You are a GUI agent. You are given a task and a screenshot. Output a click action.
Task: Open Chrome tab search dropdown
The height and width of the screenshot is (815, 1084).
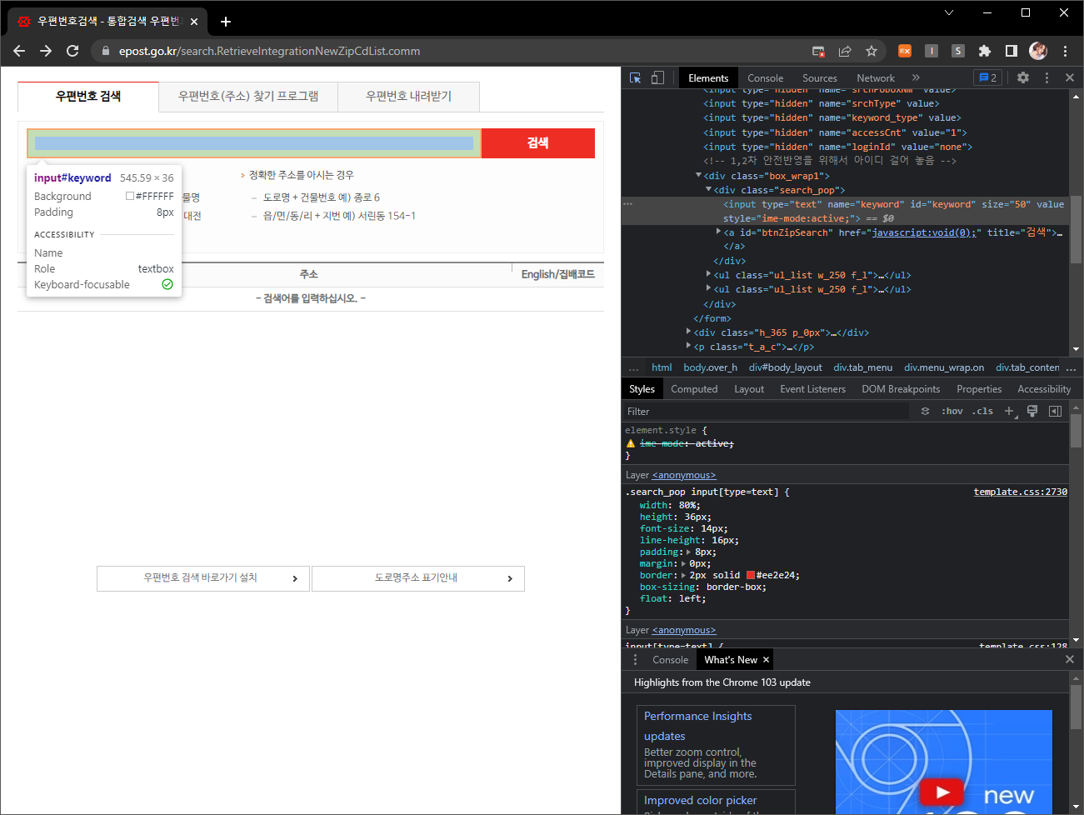pyautogui.click(x=949, y=12)
